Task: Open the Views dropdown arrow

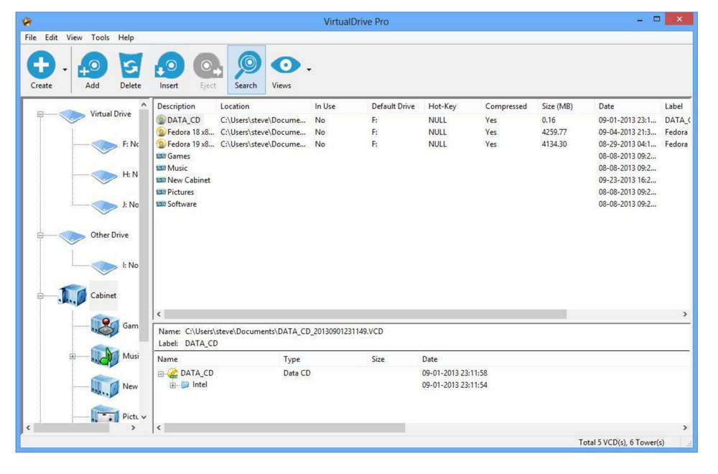Action: coord(309,70)
